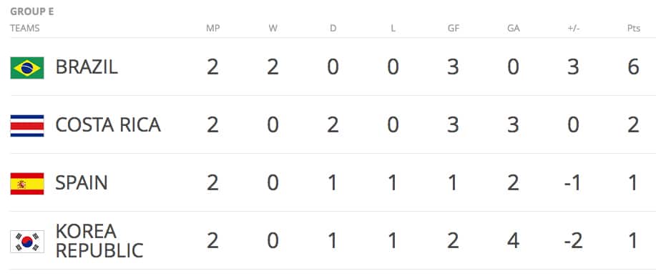The height and width of the screenshot is (276, 656).
Task: Select the KOREA REPUBLIC team name
Action: 99,241
